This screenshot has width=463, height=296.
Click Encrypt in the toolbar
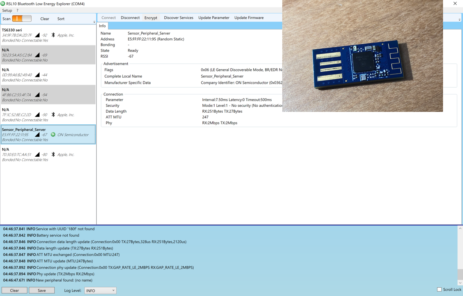click(x=151, y=18)
